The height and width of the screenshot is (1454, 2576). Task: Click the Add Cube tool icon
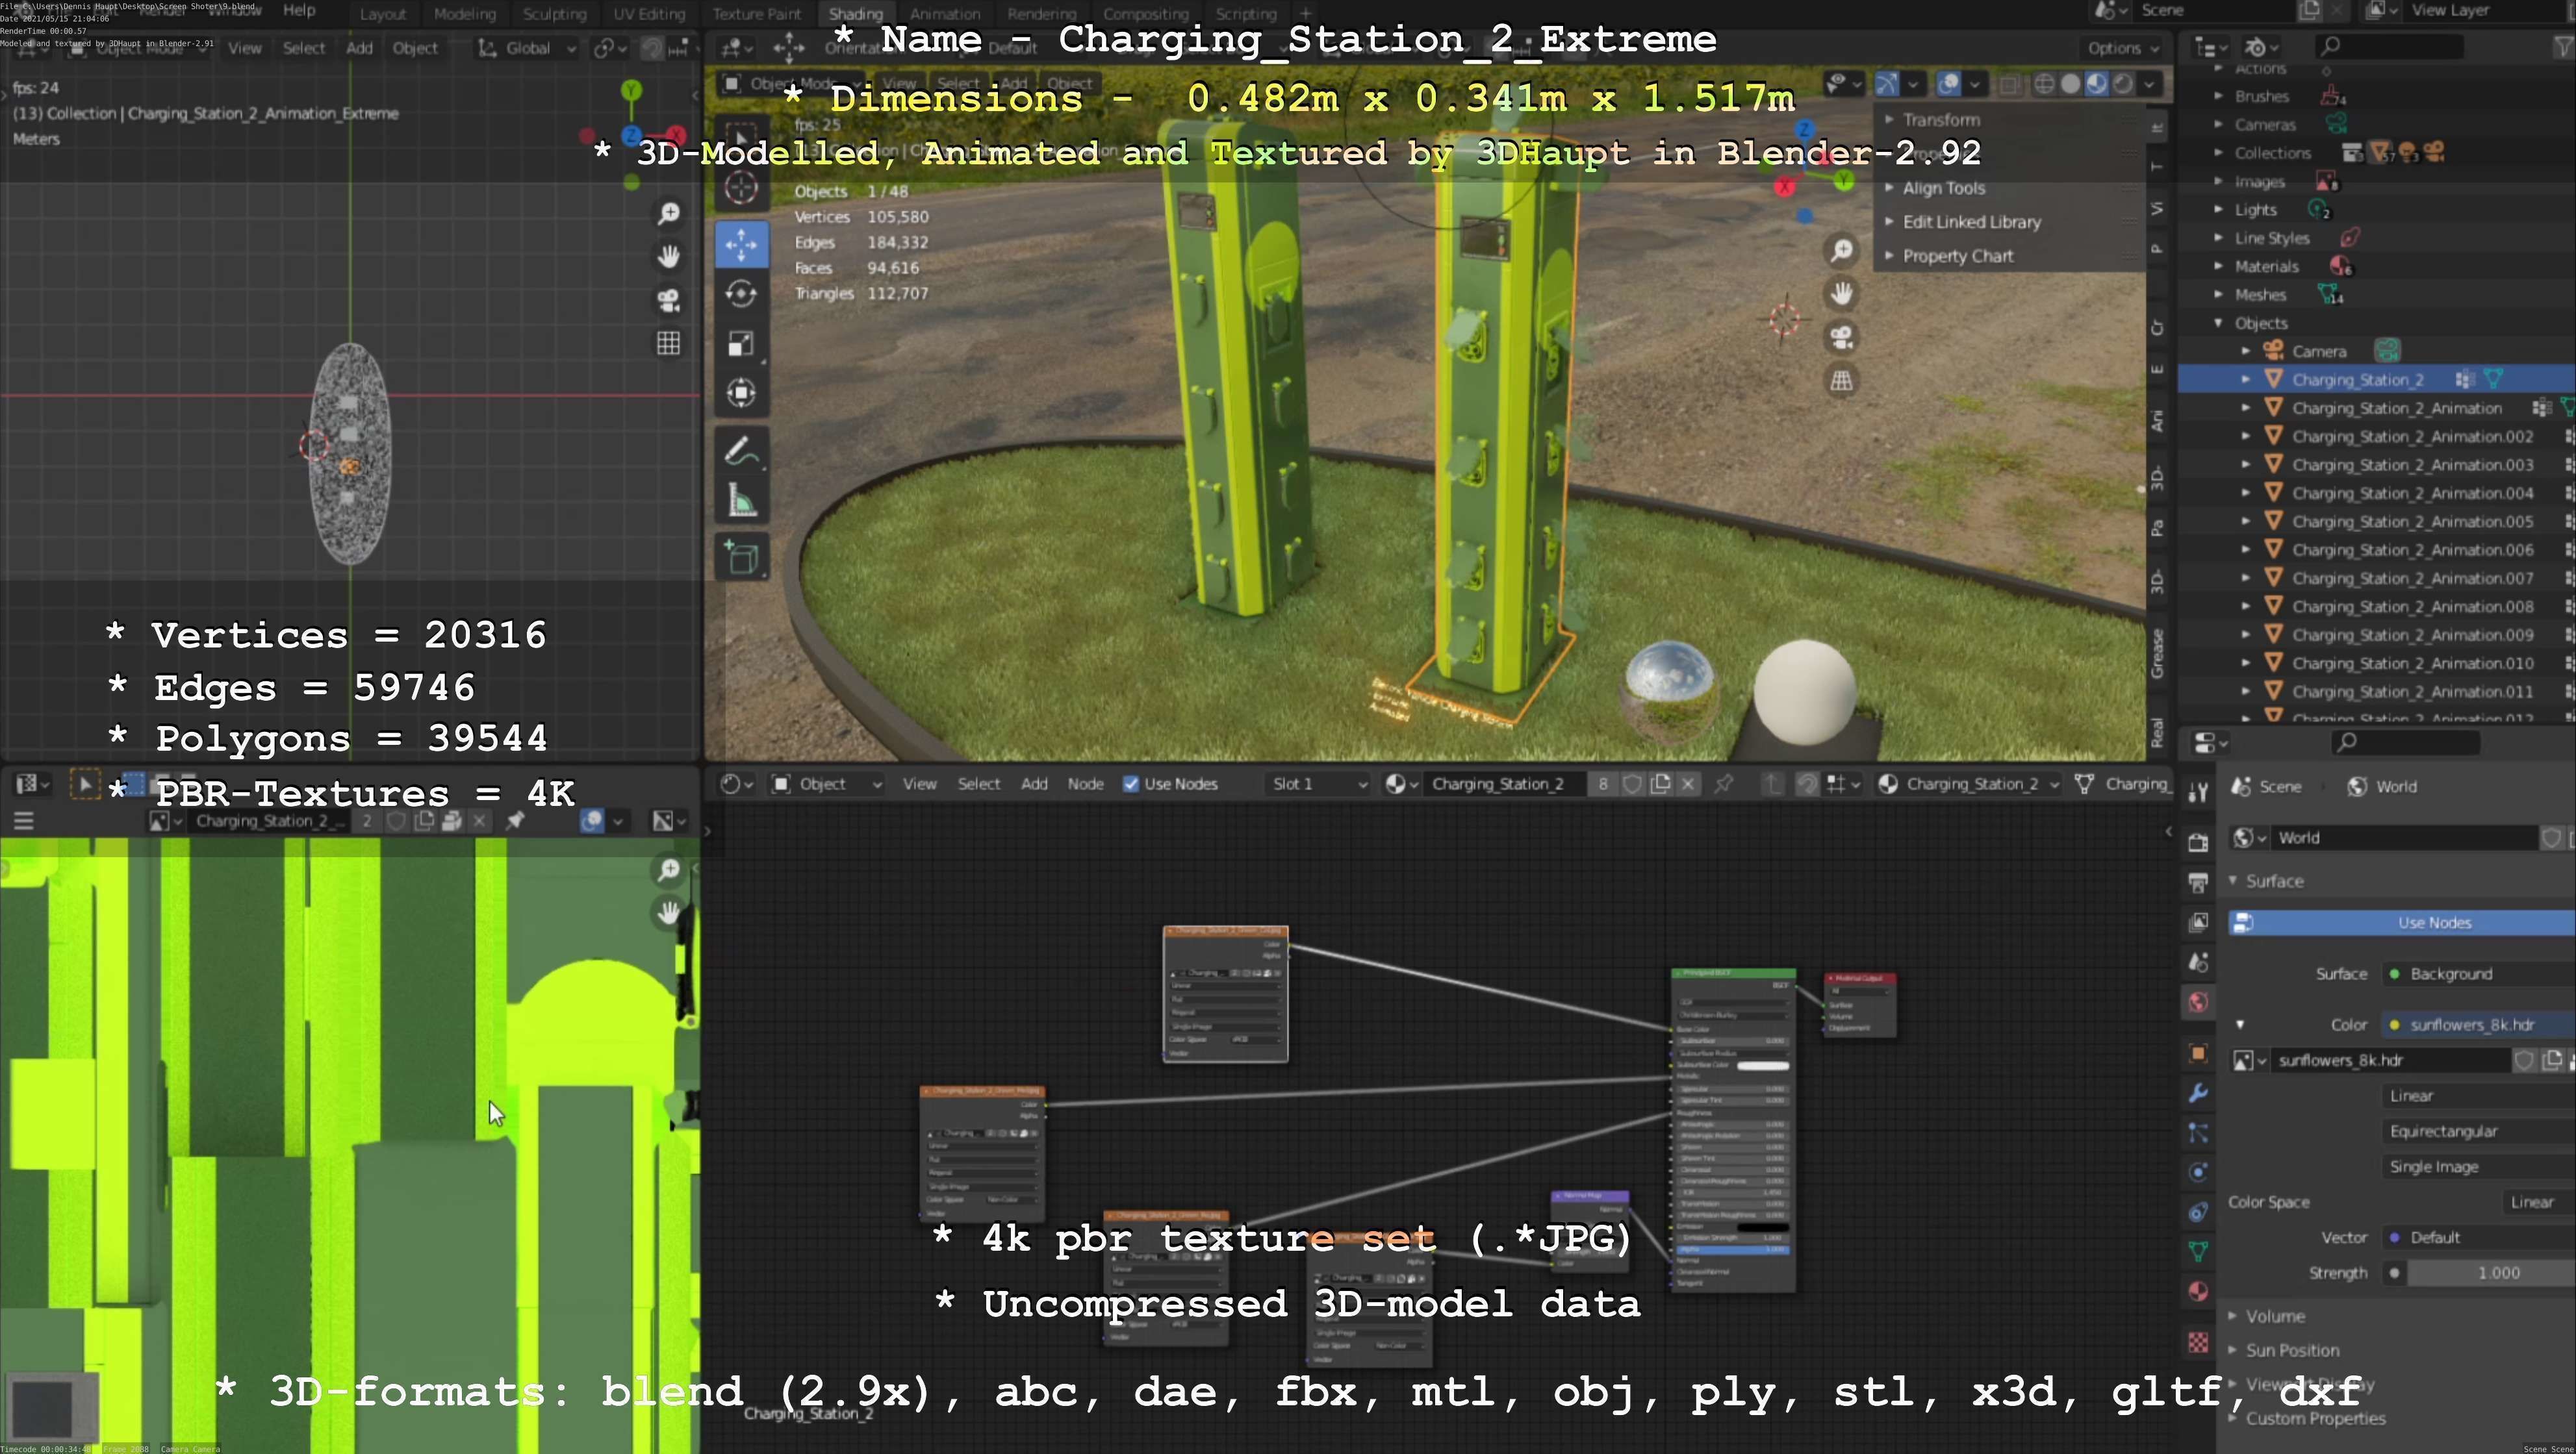[741, 557]
